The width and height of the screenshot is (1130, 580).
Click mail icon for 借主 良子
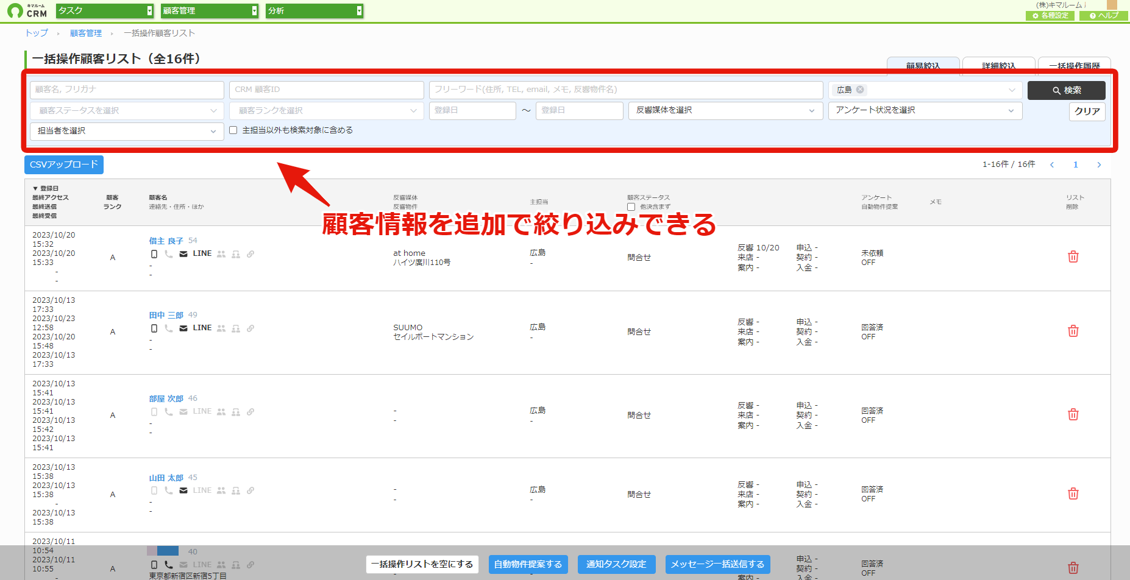[x=183, y=254]
